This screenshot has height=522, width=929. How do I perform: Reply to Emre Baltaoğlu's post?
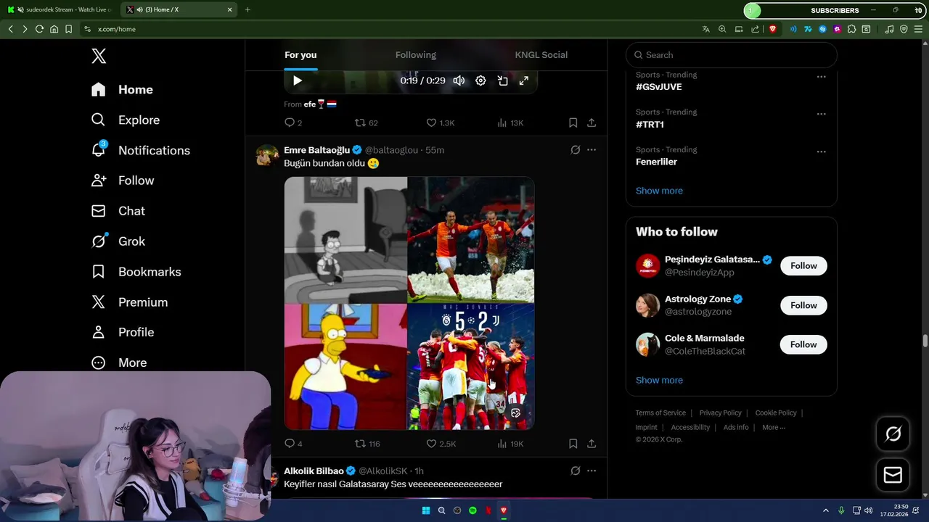[292, 444]
